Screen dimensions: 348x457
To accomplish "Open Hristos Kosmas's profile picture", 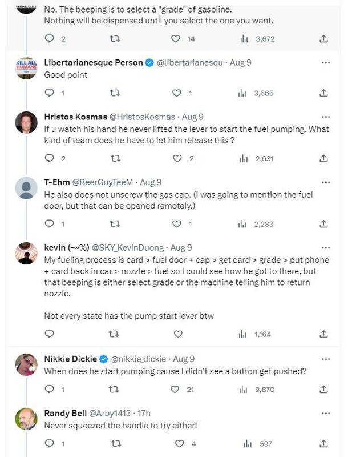I will 26,122.
